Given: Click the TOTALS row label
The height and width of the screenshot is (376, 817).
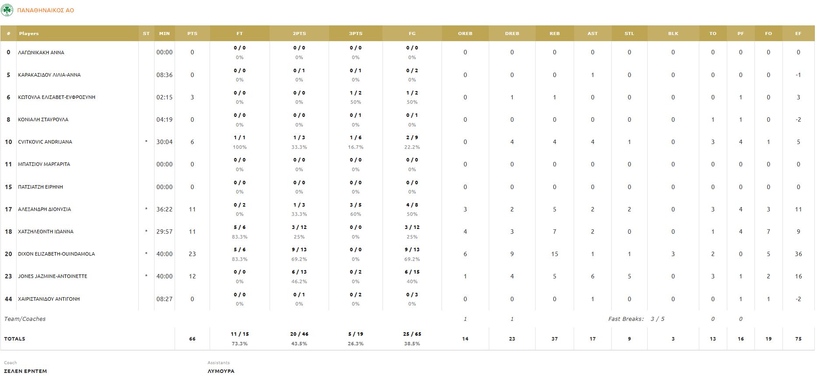Looking at the screenshot, I should (14, 339).
